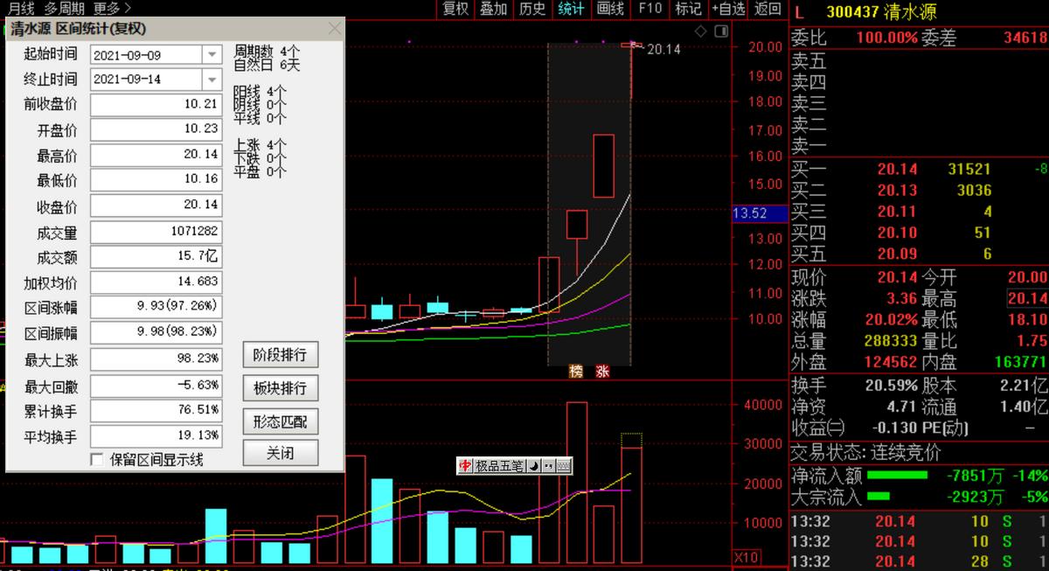Select the diamond draw marker icon above the chart
This screenshot has height=571, width=1049.
pos(701,31)
